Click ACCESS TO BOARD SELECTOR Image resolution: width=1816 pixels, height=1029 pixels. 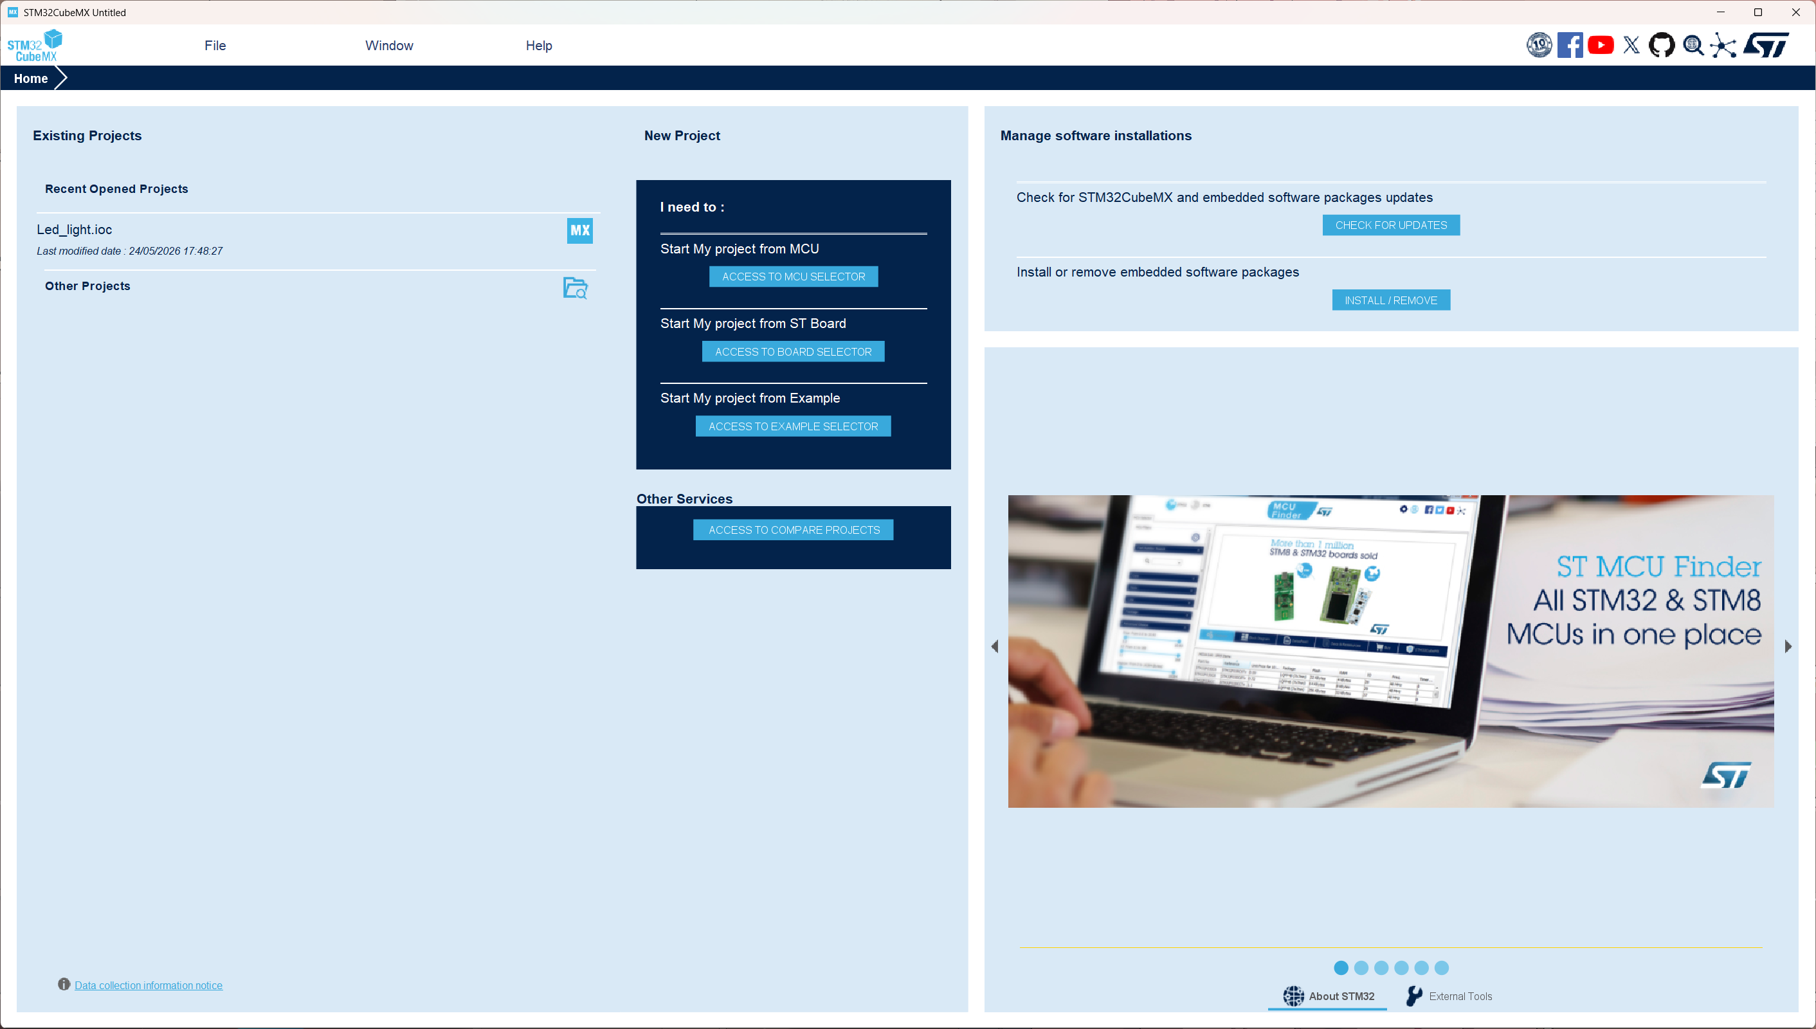pyautogui.click(x=794, y=351)
